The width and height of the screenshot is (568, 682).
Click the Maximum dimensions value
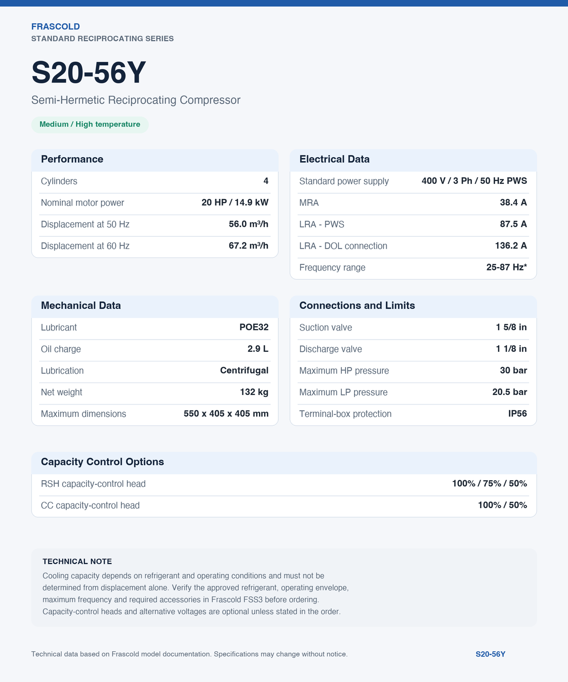226,413
